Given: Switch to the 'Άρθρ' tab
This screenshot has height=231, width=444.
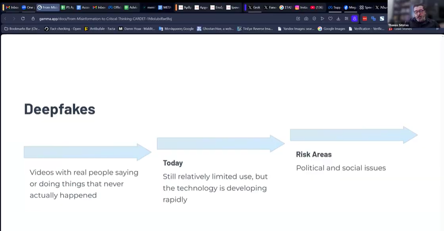Looking at the screenshot, I should click(185, 8).
